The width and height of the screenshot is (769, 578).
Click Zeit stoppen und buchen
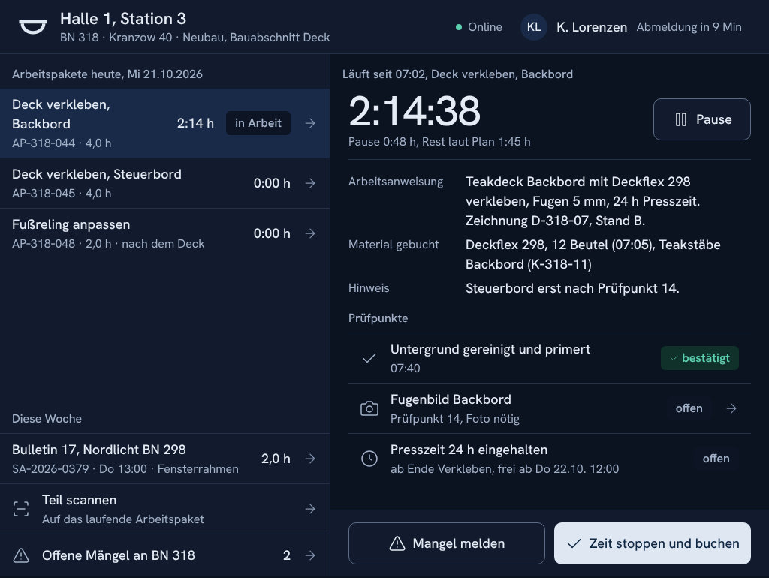653,543
